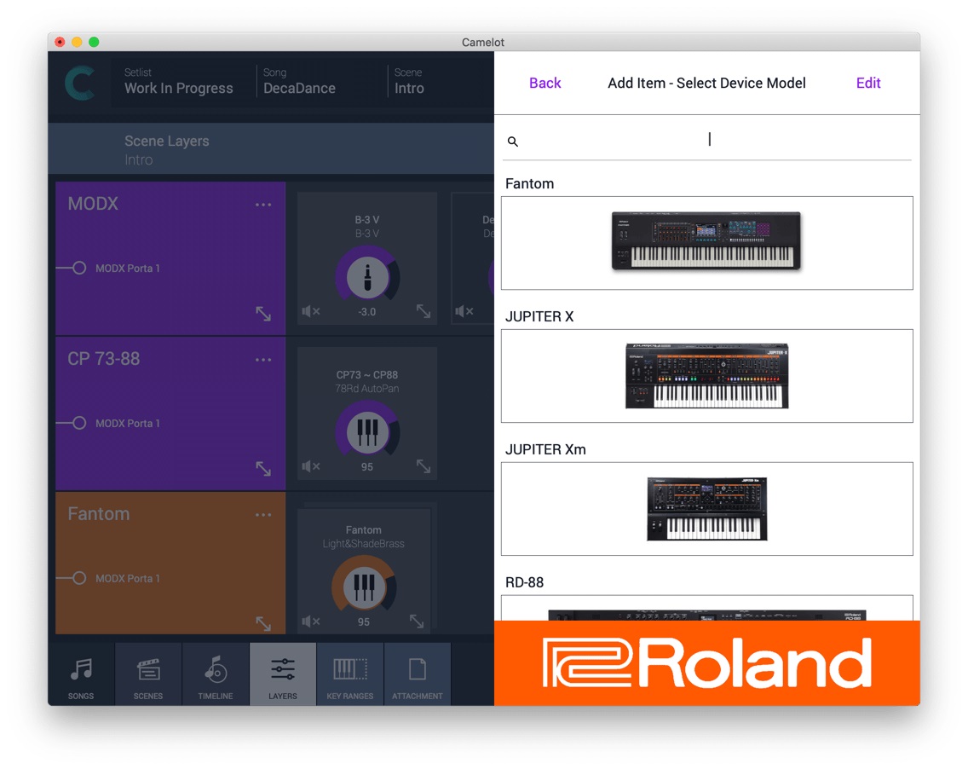Open the Attachment tab
The height and width of the screenshot is (769, 968).
tap(418, 674)
